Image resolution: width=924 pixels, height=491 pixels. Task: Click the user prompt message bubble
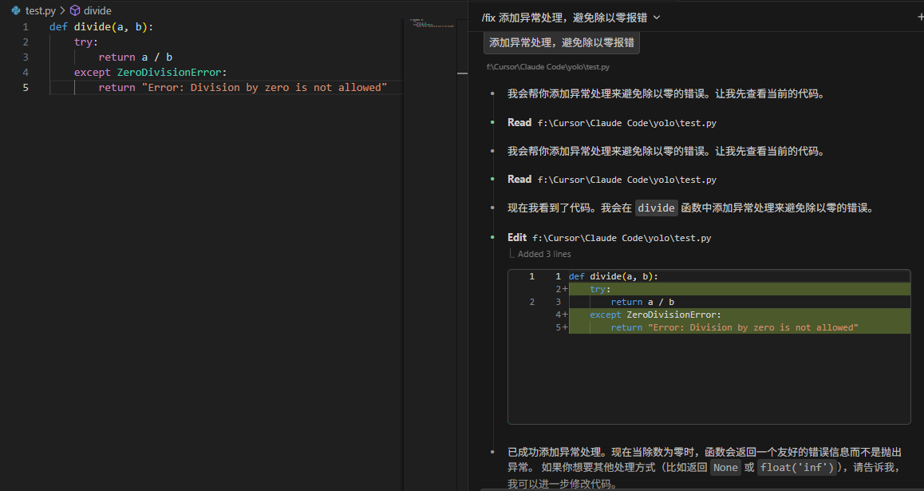tap(562, 43)
